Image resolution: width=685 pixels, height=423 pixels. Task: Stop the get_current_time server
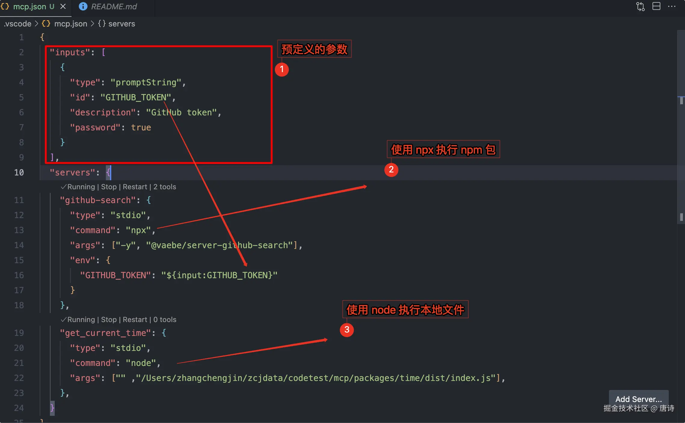109,320
